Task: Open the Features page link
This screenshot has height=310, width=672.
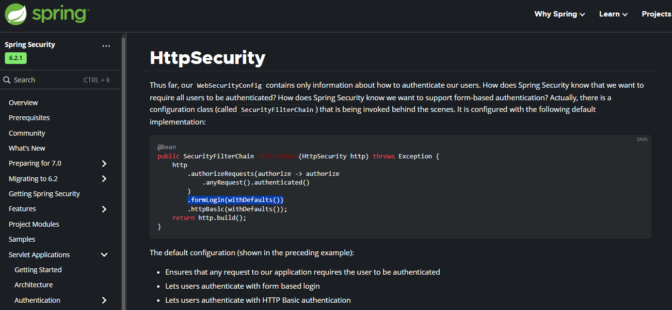Action: click(22, 209)
